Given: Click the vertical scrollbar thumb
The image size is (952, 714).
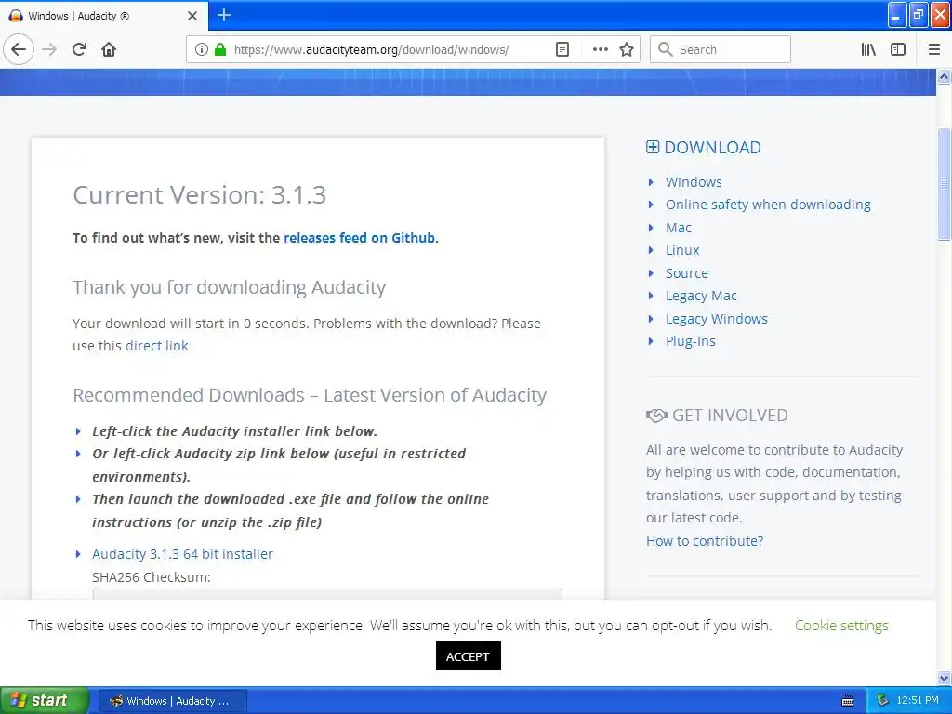Looking at the screenshot, I should pyautogui.click(x=944, y=185).
